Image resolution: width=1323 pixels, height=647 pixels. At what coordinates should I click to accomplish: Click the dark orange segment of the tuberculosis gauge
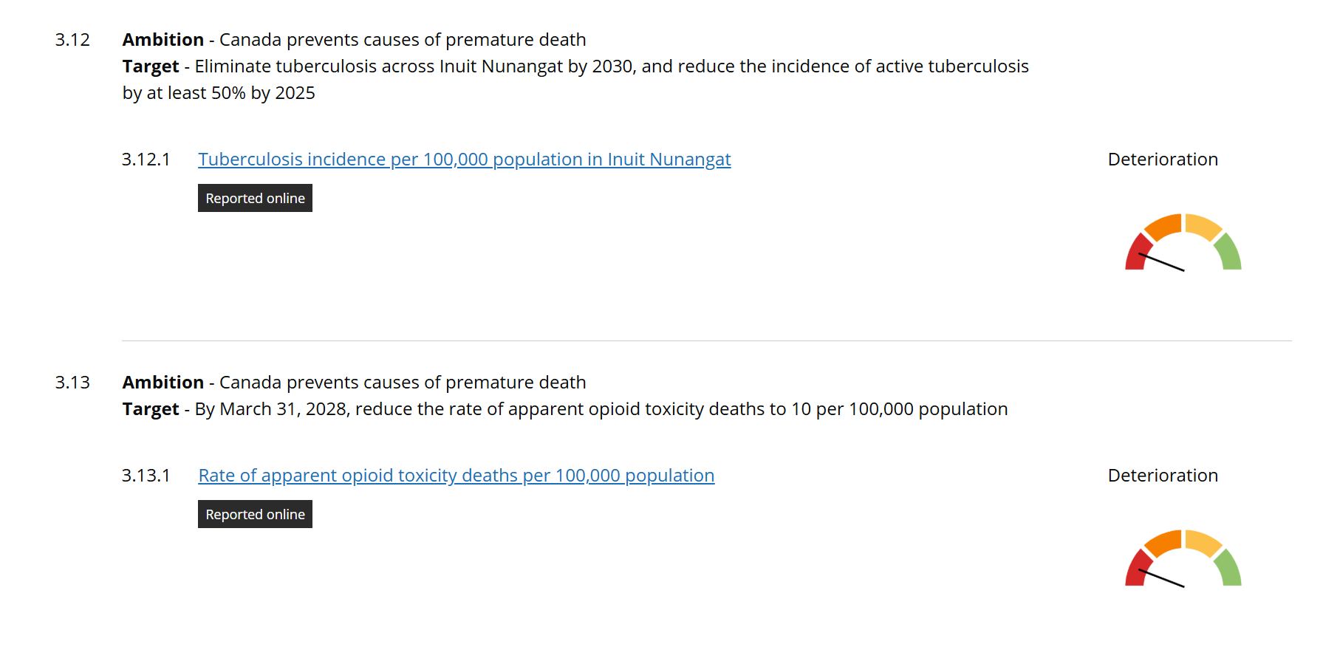(x=1163, y=225)
